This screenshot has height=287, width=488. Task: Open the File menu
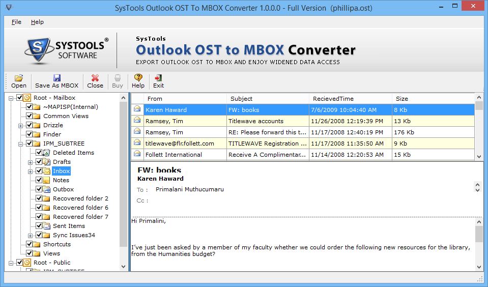click(16, 22)
